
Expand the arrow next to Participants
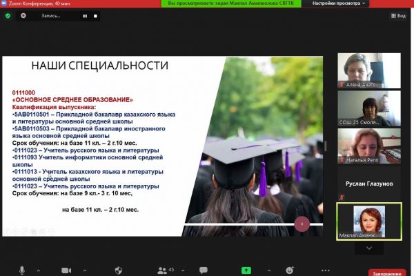[x=181, y=270]
